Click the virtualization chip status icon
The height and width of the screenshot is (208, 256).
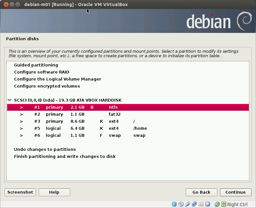click(207, 204)
